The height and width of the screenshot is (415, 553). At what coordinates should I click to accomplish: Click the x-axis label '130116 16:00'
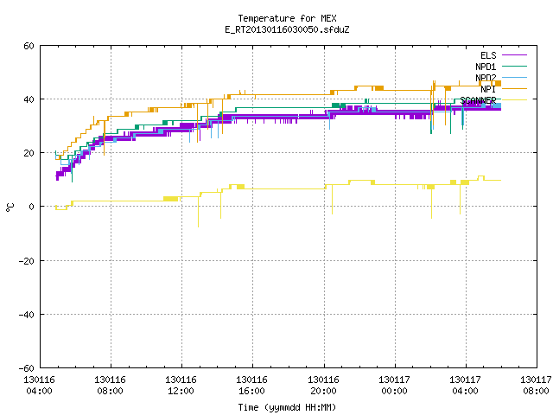click(x=251, y=386)
